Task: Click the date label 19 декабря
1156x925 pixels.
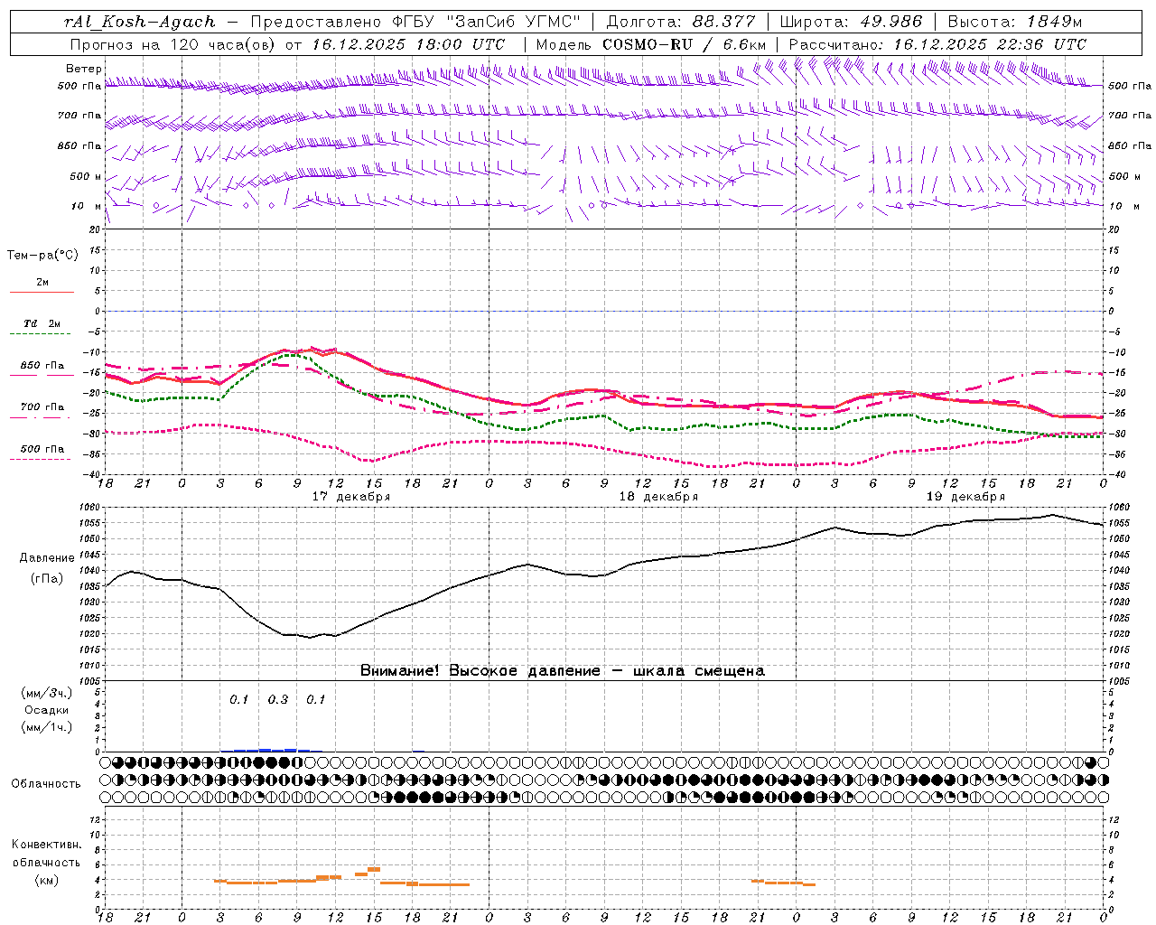Action: coord(965,497)
